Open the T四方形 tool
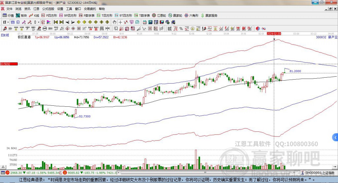Screen dimensions: 338x183 point(105,16)
